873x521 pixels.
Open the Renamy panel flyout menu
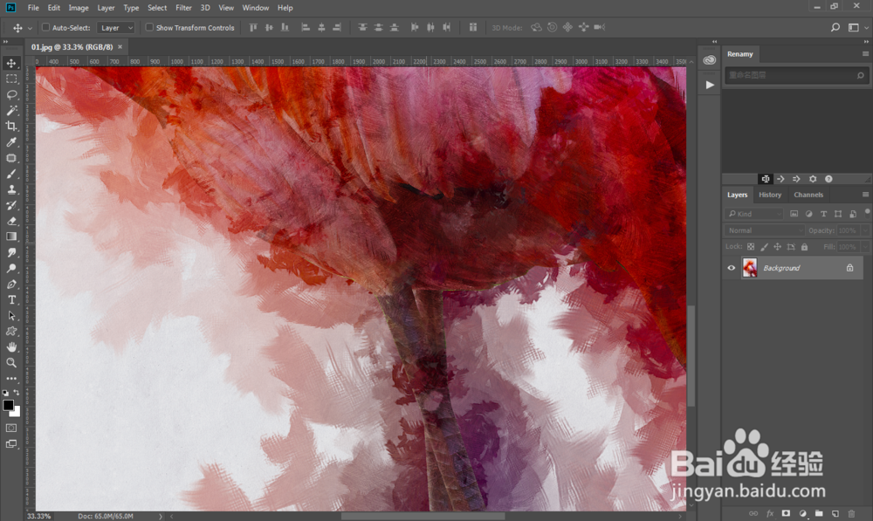(865, 53)
